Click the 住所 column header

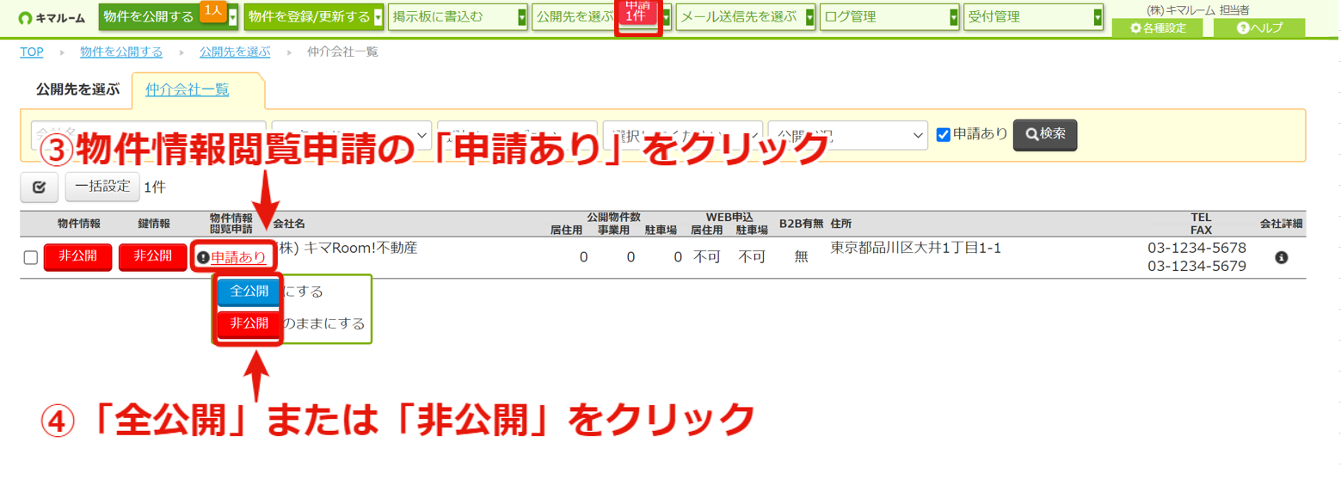841,224
